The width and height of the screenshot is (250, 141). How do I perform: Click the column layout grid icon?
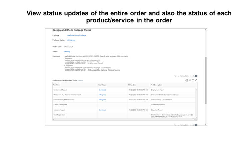(x=193, y=80)
